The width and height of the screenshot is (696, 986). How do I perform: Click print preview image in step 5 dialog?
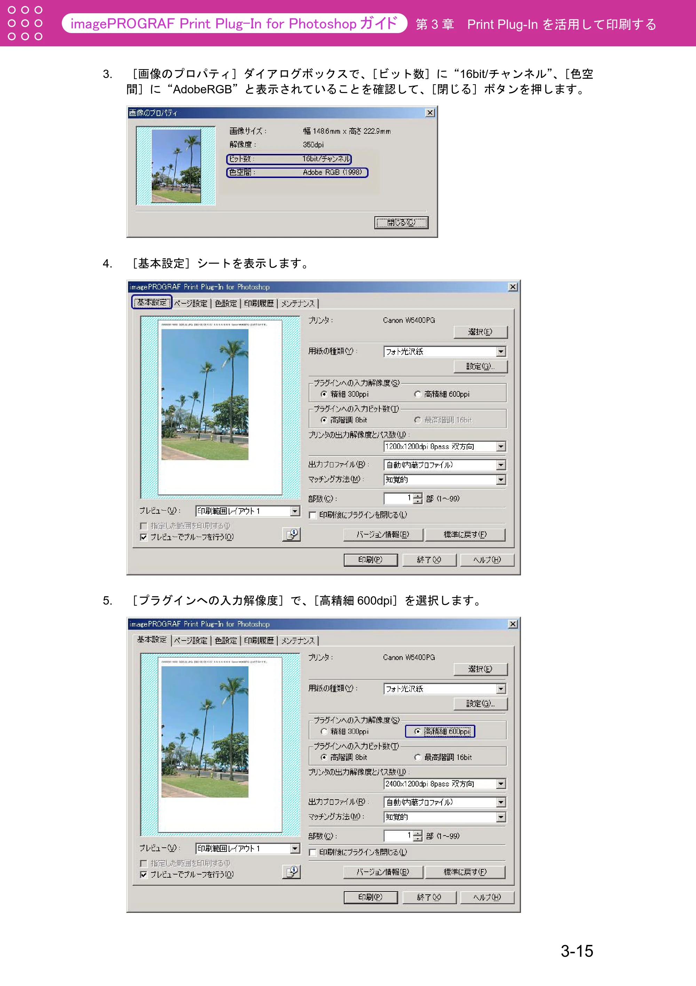coord(205,732)
